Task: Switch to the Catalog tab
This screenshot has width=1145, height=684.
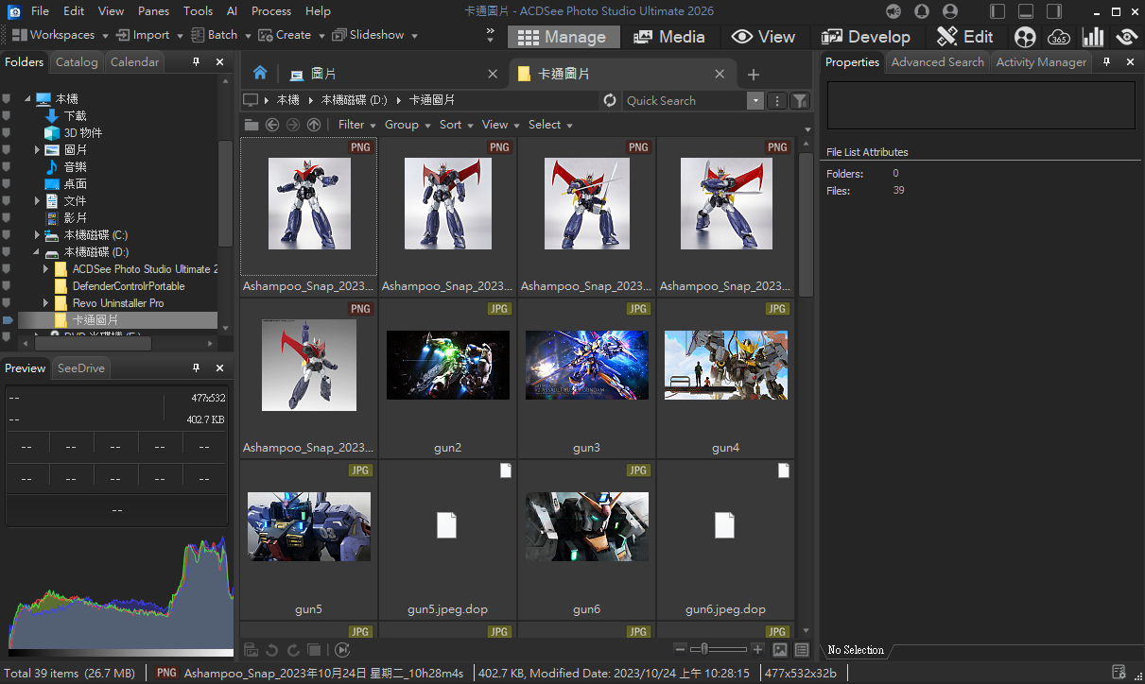Action: pyautogui.click(x=77, y=61)
